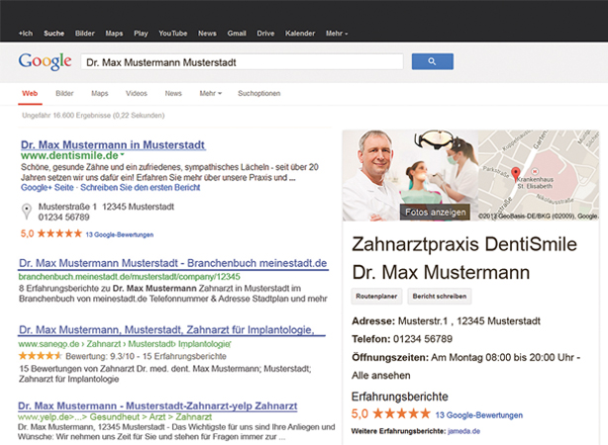This screenshot has height=445, width=608.
Task: Click Schreiben Sie den ersten Bericht
Action: coord(140,188)
